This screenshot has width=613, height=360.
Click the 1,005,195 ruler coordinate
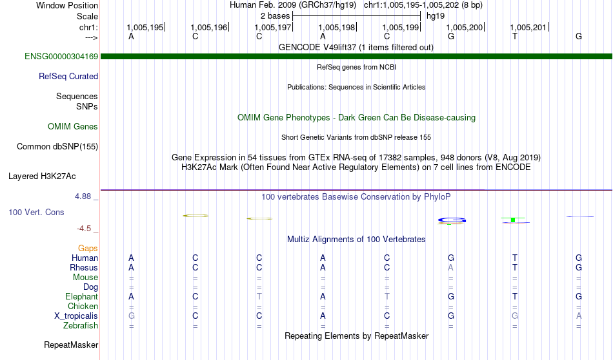point(145,28)
